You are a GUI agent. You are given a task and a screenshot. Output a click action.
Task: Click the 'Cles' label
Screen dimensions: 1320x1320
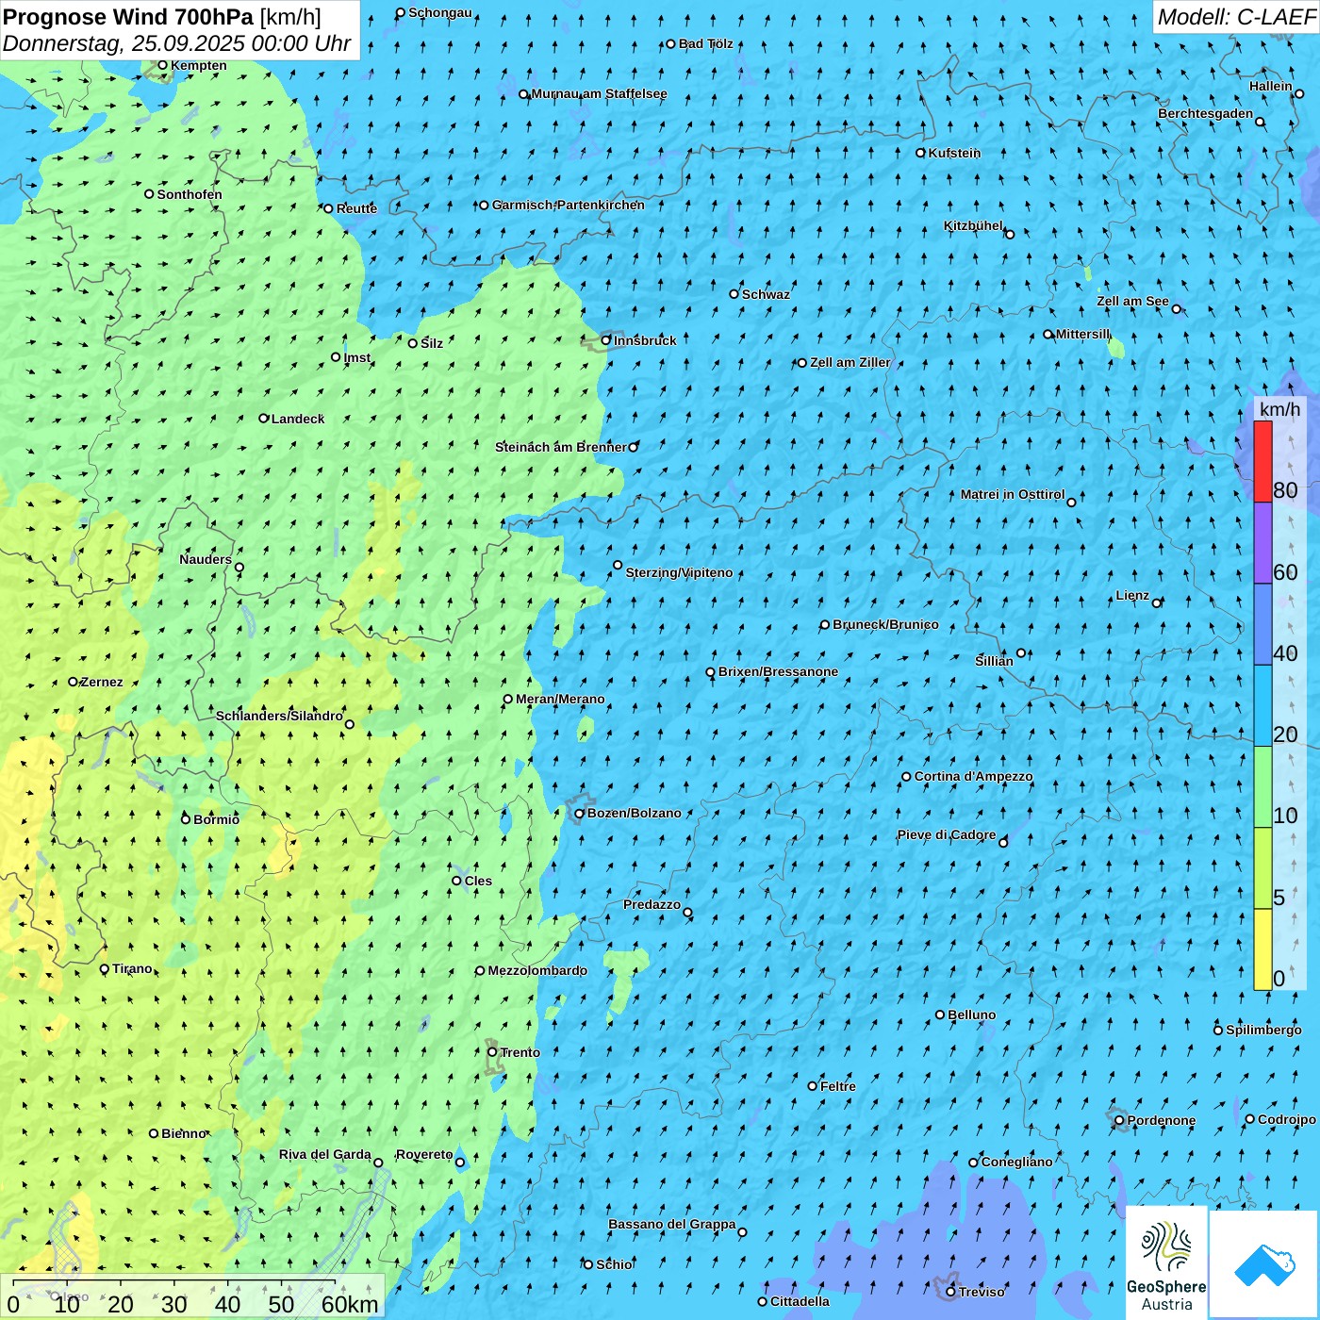tap(478, 881)
